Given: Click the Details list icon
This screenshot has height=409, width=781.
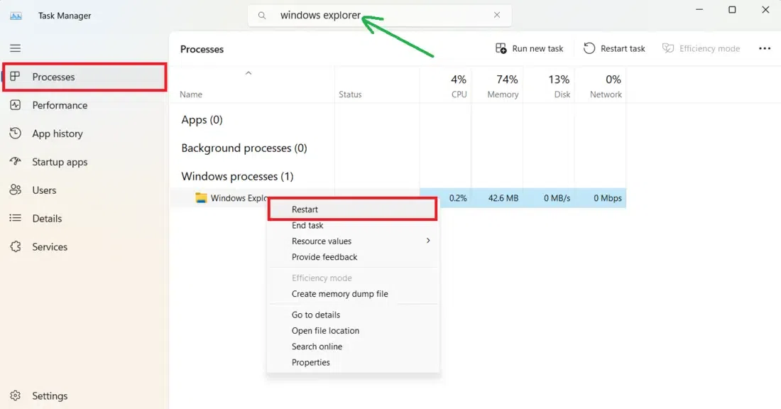Looking at the screenshot, I should pyautogui.click(x=16, y=218).
